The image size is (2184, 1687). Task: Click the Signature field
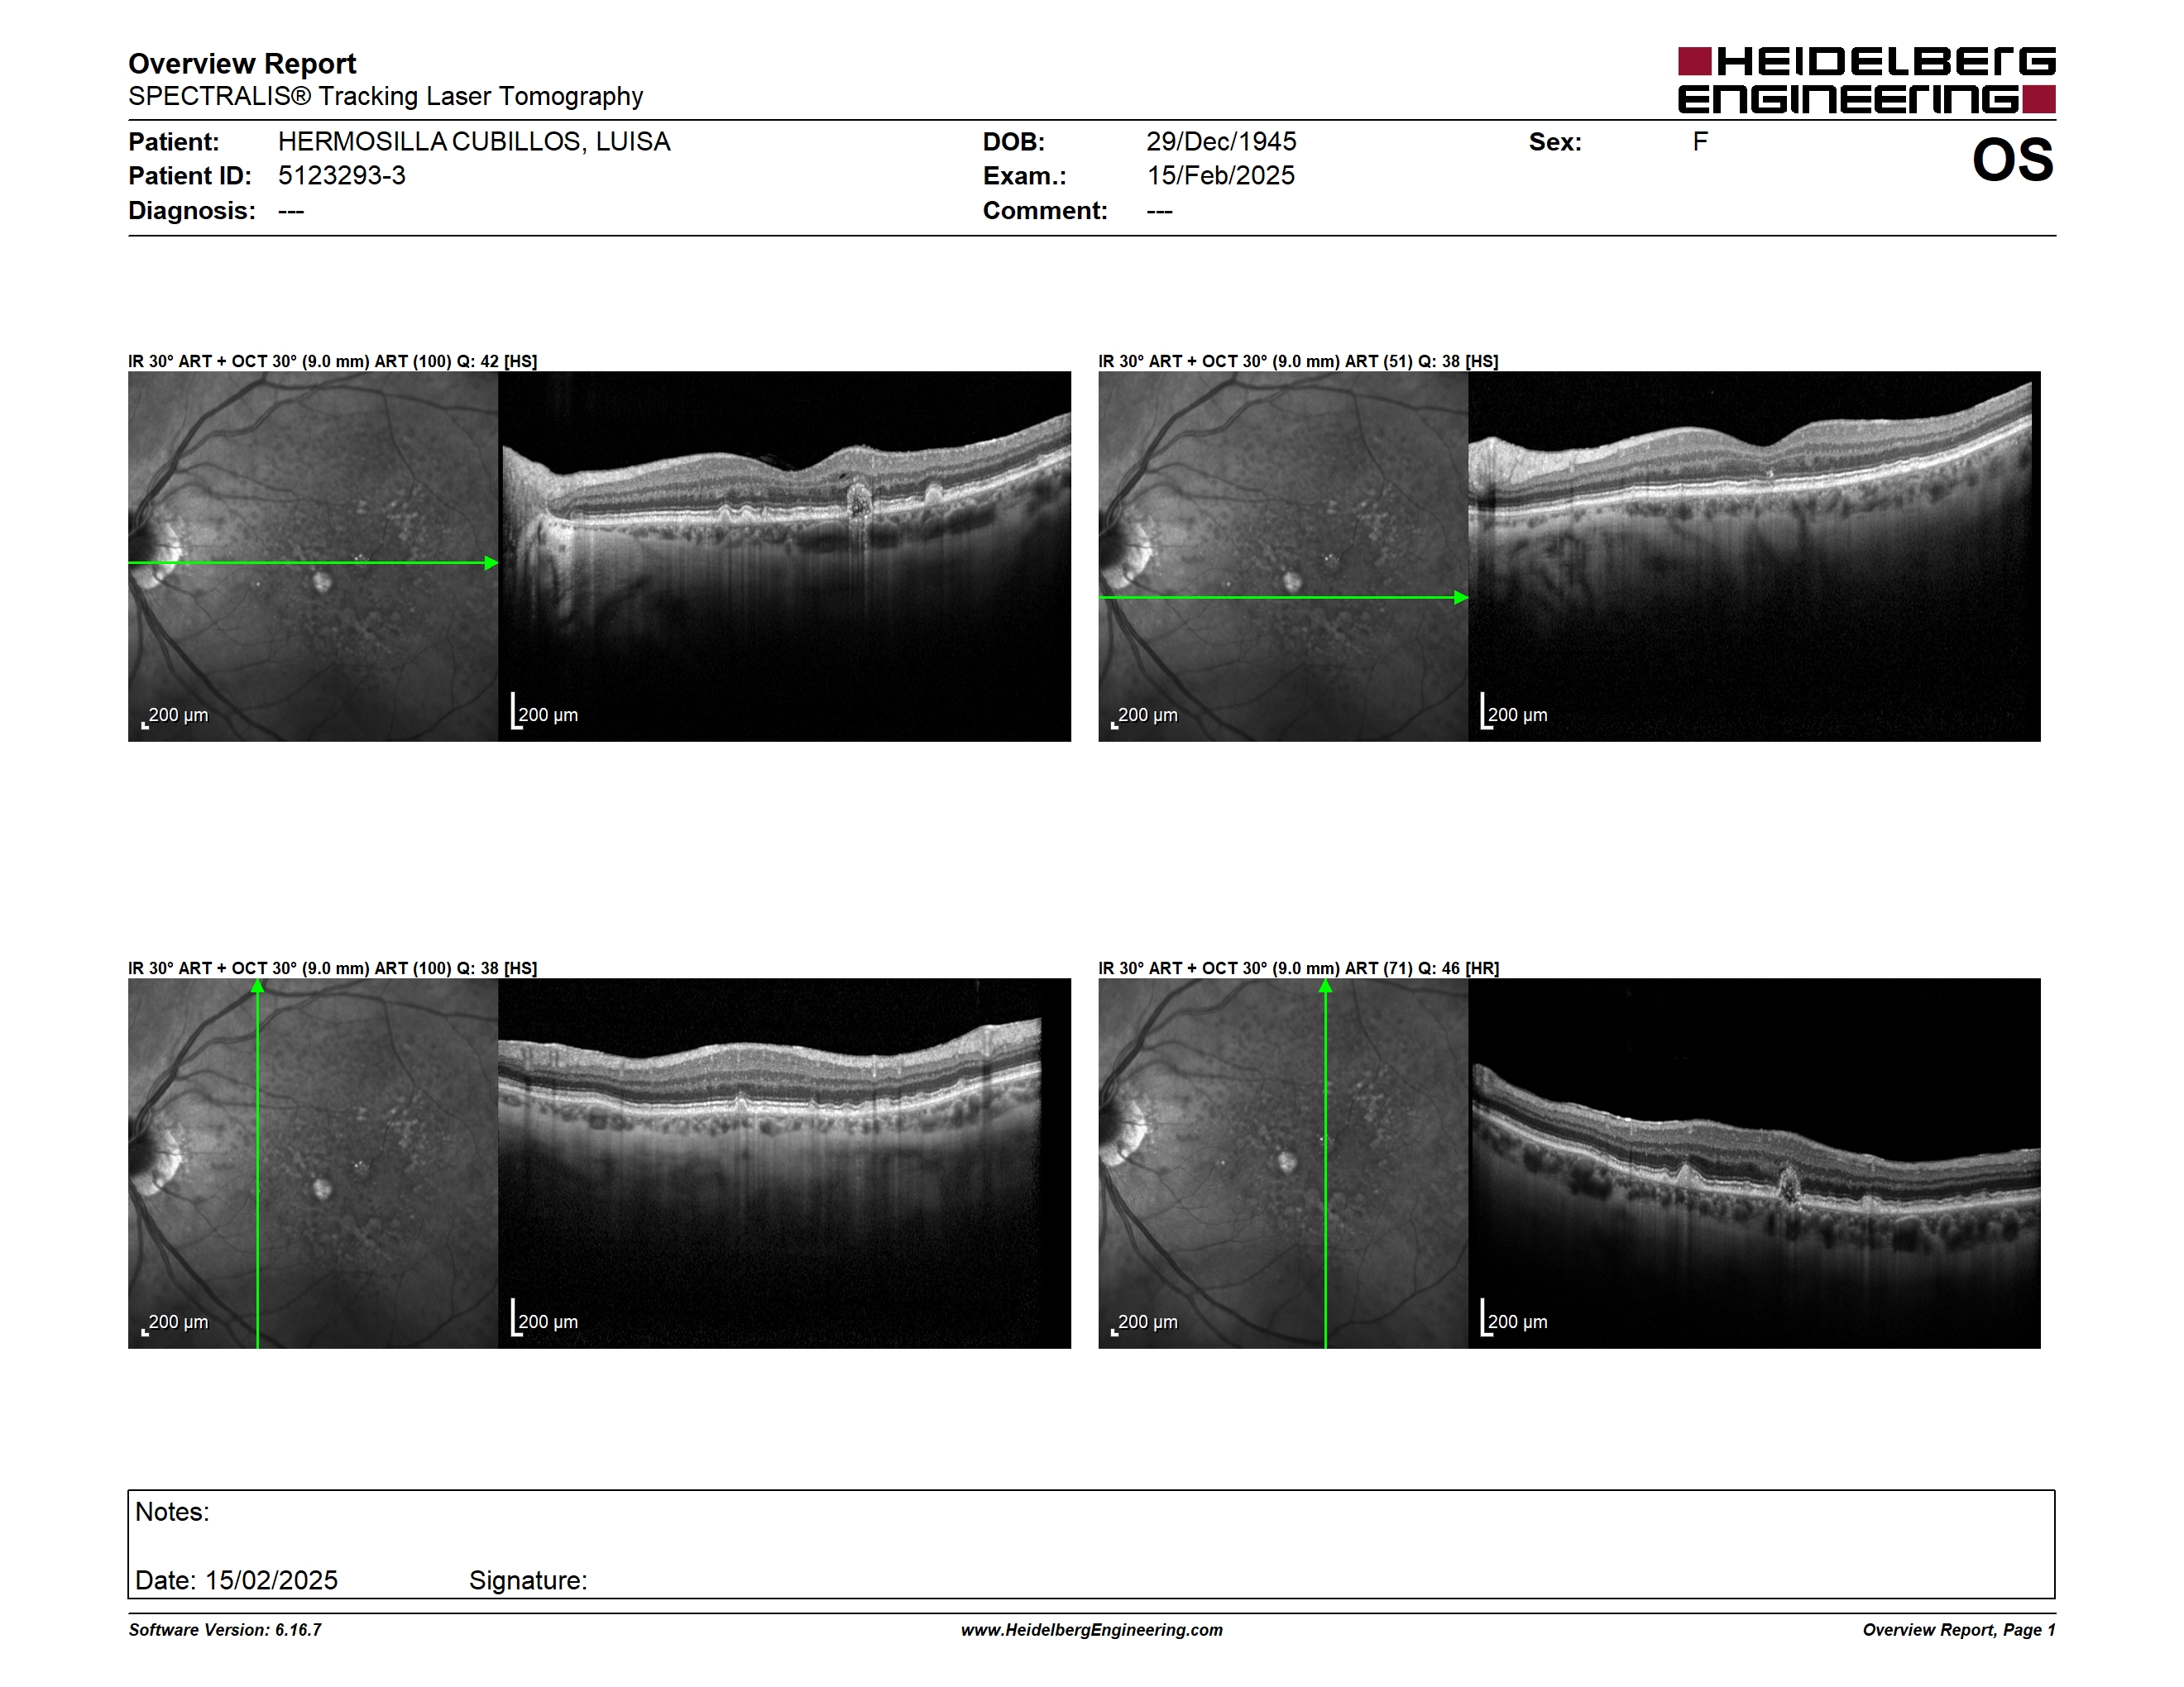(x=528, y=1580)
